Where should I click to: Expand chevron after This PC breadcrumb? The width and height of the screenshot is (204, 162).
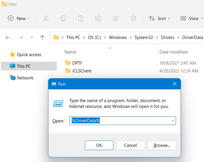[x=84, y=38]
